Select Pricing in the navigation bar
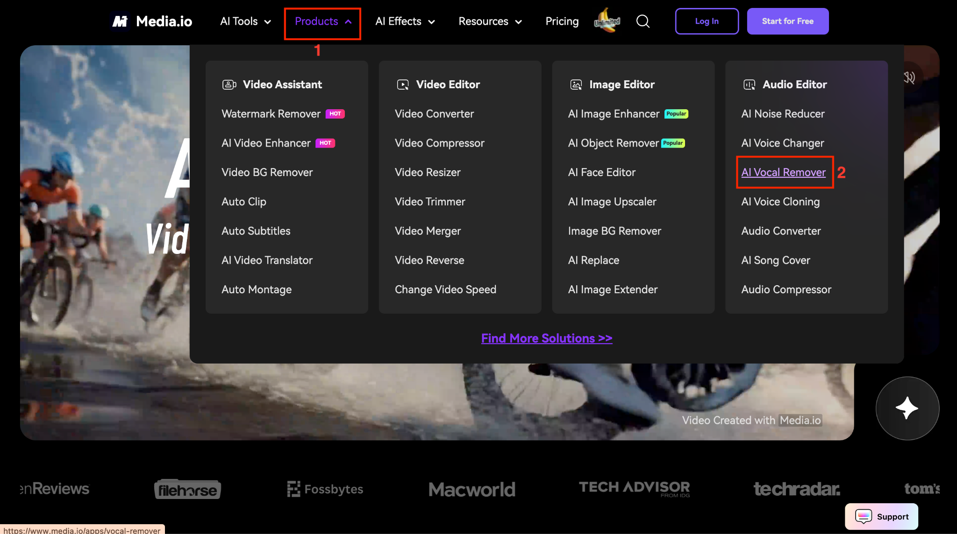957x534 pixels. pyautogui.click(x=562, y=21)
